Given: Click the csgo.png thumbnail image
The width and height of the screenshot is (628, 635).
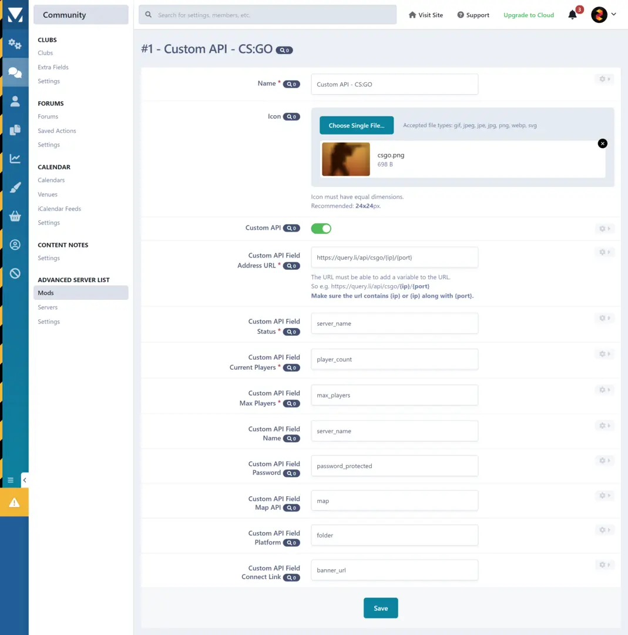Looking at the screenshot, I should pyautogui.click(x=345, y=159).
